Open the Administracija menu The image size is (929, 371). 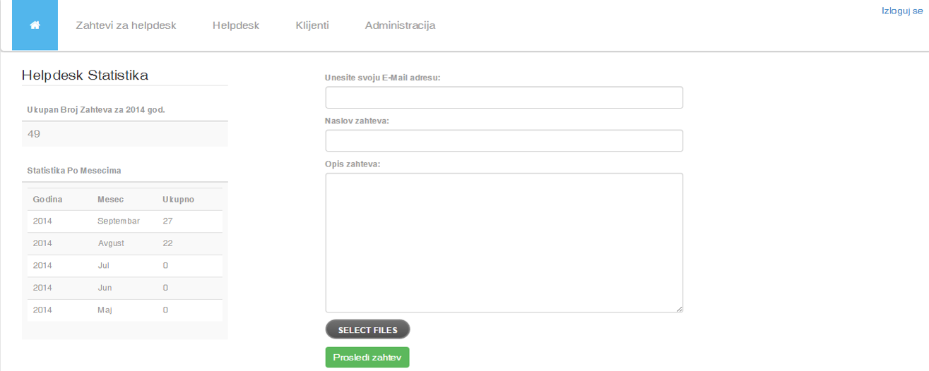400,25
